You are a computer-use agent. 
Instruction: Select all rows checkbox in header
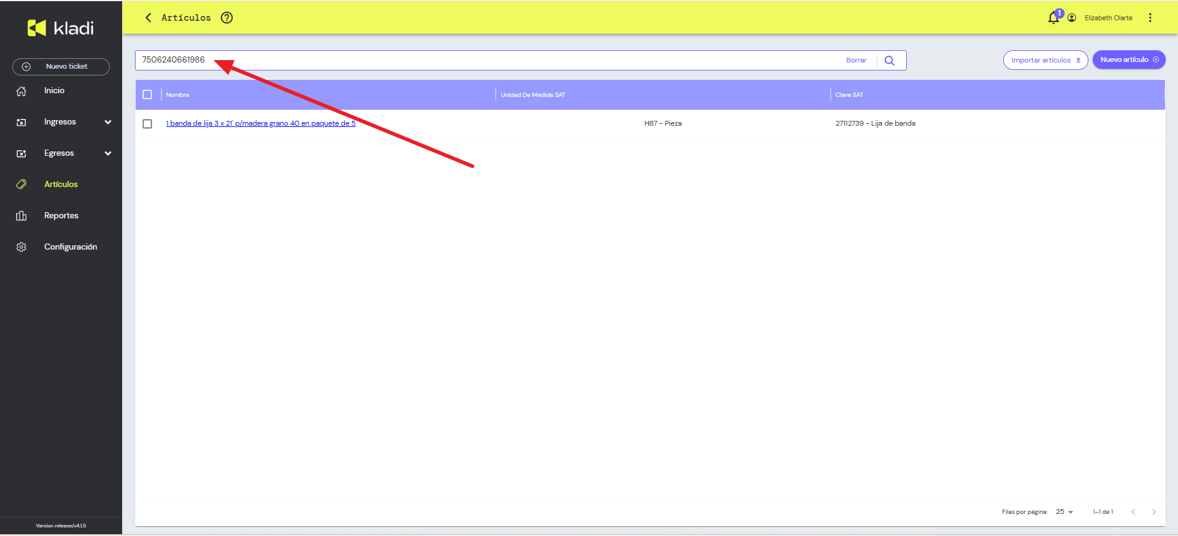(x=147, y=95)
